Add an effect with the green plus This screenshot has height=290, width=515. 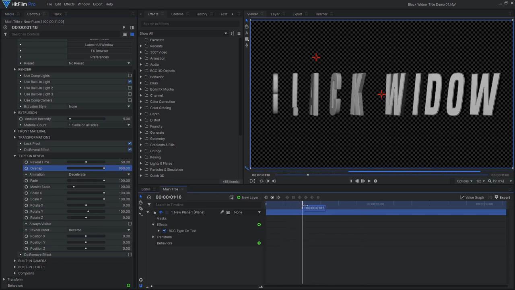(x=259, y=225)
